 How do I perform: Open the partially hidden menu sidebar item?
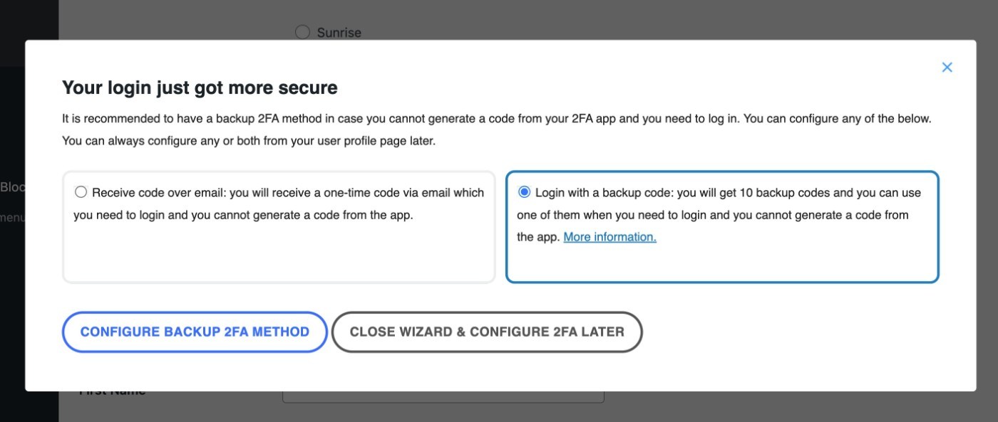click(x=13, y=217)
